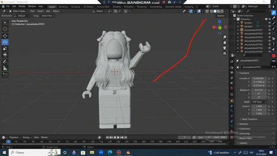The width and height of the screenshot is (277, 156).
Task: Toggle visibility of Jenyashafan09903 in outliner
Action: click(x=269, y=37)
